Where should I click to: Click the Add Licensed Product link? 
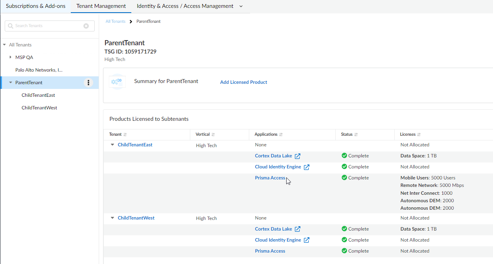click(x=243, y=82)
